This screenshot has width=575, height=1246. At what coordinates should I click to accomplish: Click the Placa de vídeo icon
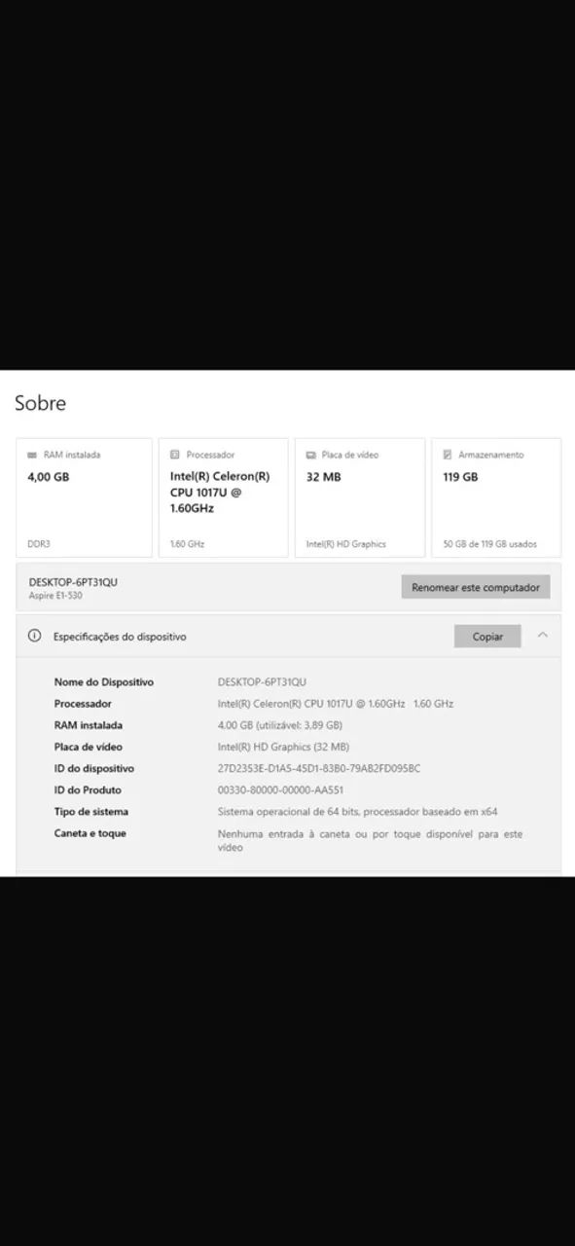click(311, 455)
